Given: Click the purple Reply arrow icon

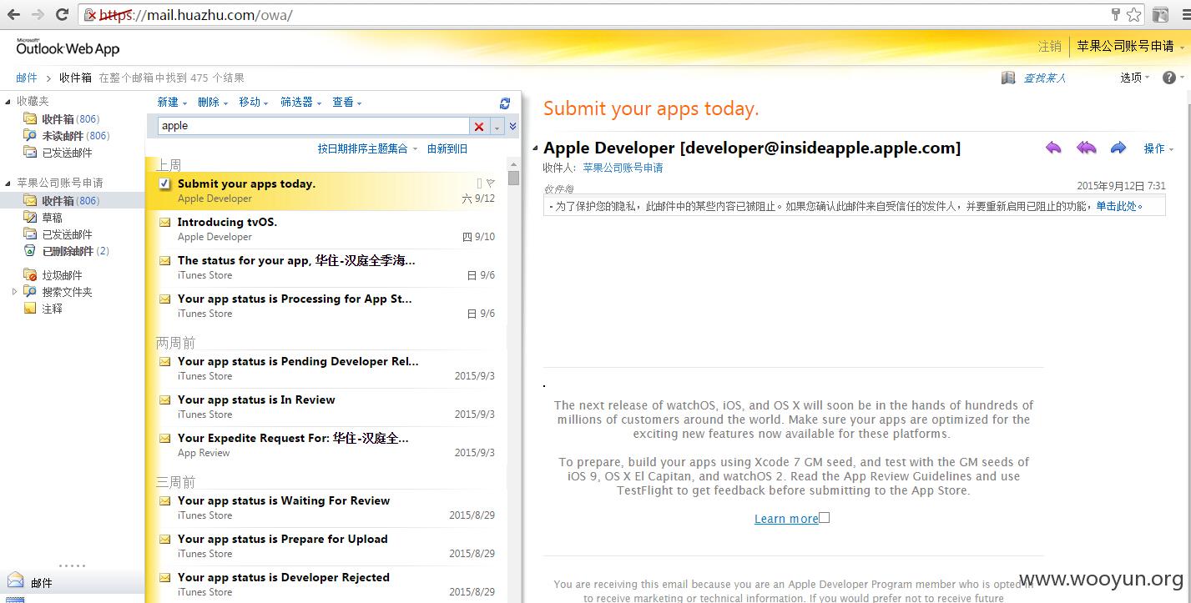Looking at the screenshot, I should (1053, 148).
